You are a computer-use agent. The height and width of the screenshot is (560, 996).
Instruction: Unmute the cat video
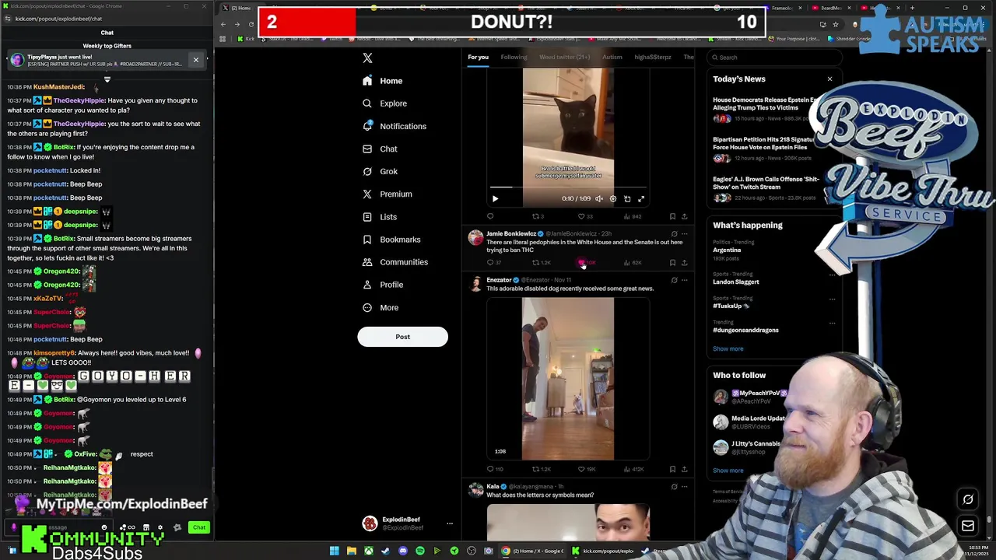[599, 198]
